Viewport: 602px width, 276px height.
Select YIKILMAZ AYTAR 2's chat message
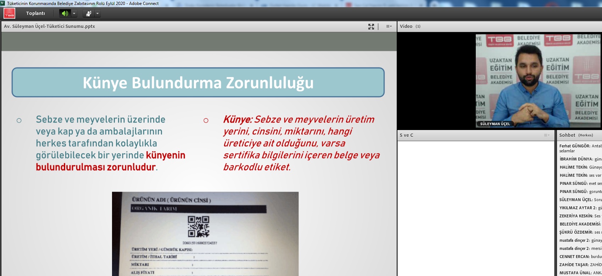580,208
